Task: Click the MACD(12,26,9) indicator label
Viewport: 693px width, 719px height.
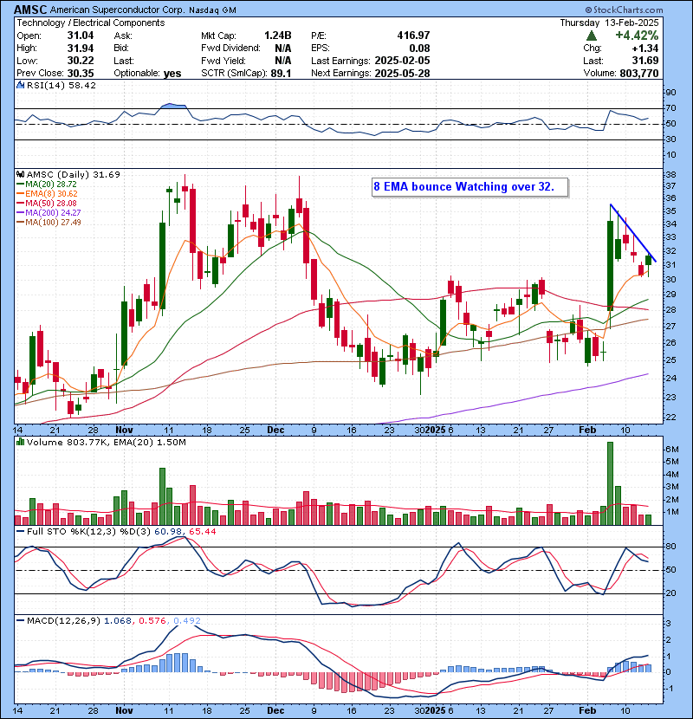Action: tap(63, 621)
